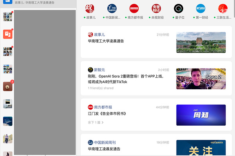The height and width of the screenshot is (156, 235).
Task: Click 中国新闻周刊 source name in article card
Action: point(105,142)
